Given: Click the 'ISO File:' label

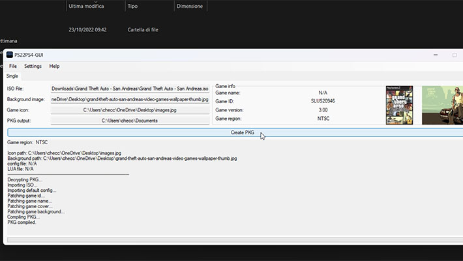Looking at the screenshot, I should 16,89.
